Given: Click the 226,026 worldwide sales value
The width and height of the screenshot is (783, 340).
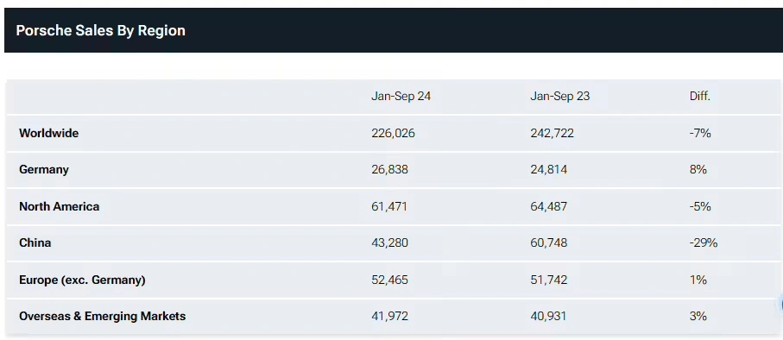Looking at the screenshot, I should [x=393, y=133].
